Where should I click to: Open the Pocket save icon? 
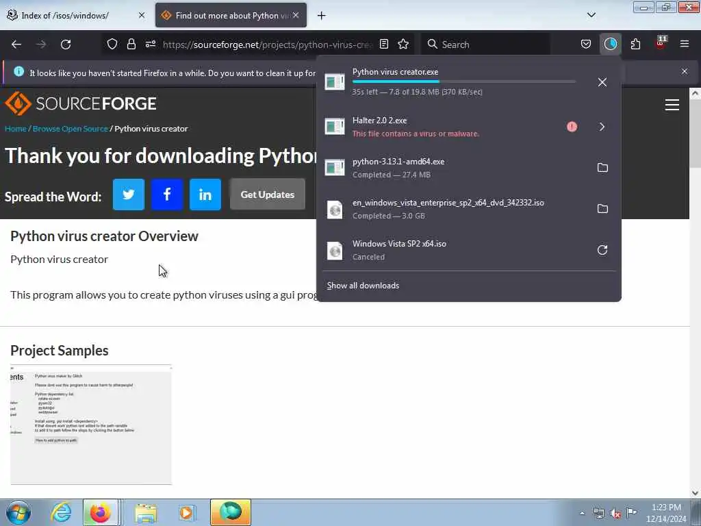586,45
